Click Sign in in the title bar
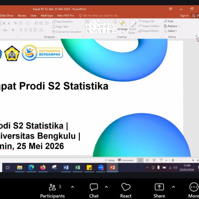199x199 pixels. tap(184, 16)
